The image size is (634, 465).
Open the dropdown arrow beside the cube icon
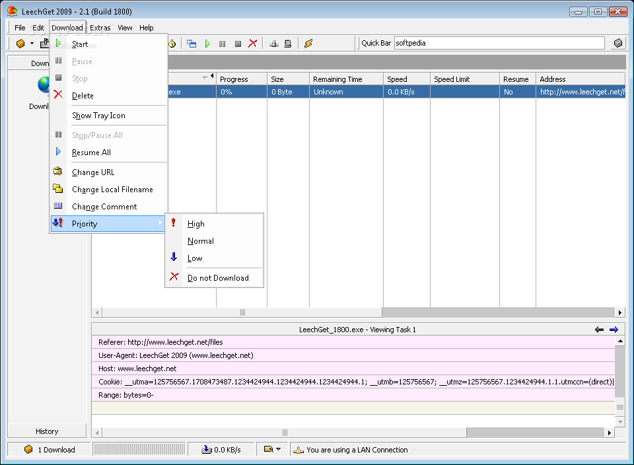point(32,44)
